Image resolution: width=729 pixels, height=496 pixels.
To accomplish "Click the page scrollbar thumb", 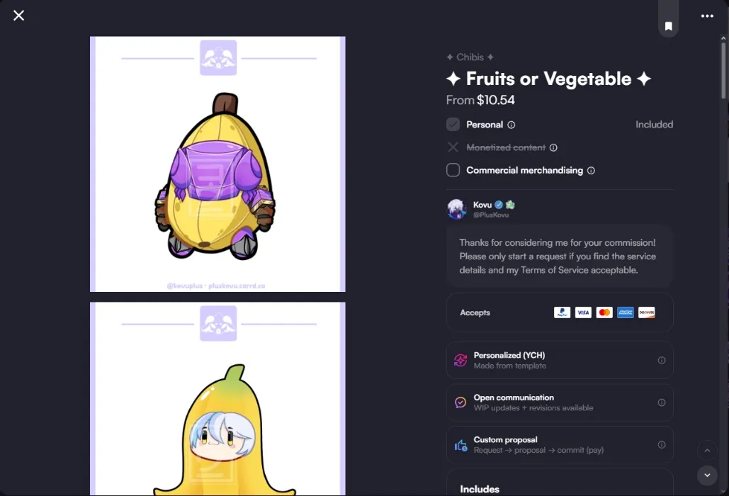I will point(723,69).
